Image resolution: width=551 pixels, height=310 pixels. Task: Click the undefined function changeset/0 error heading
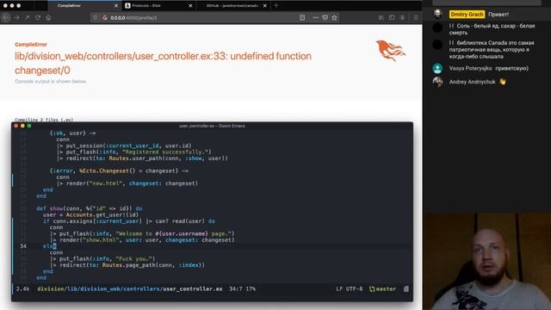click(163, 63)
